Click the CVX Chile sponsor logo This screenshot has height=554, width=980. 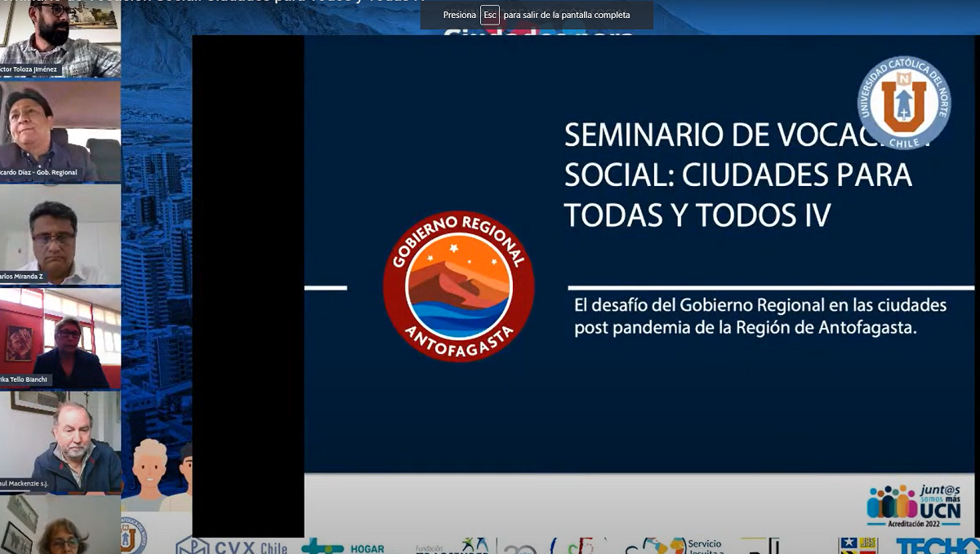[233, 546]
